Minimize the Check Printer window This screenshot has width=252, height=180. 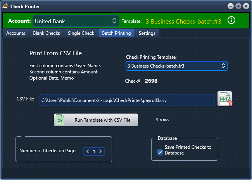[231, 6]
